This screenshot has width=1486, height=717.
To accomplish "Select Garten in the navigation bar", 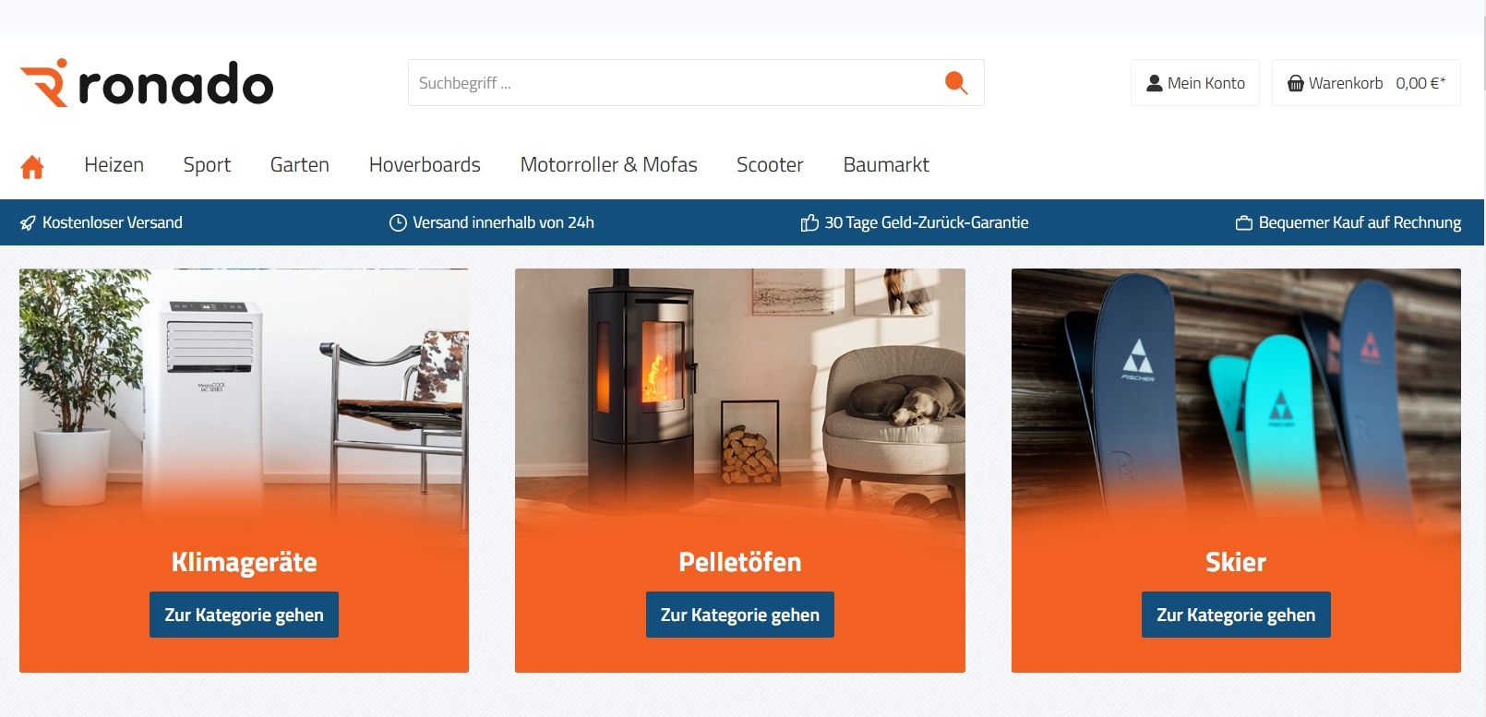I will point(300,165).
